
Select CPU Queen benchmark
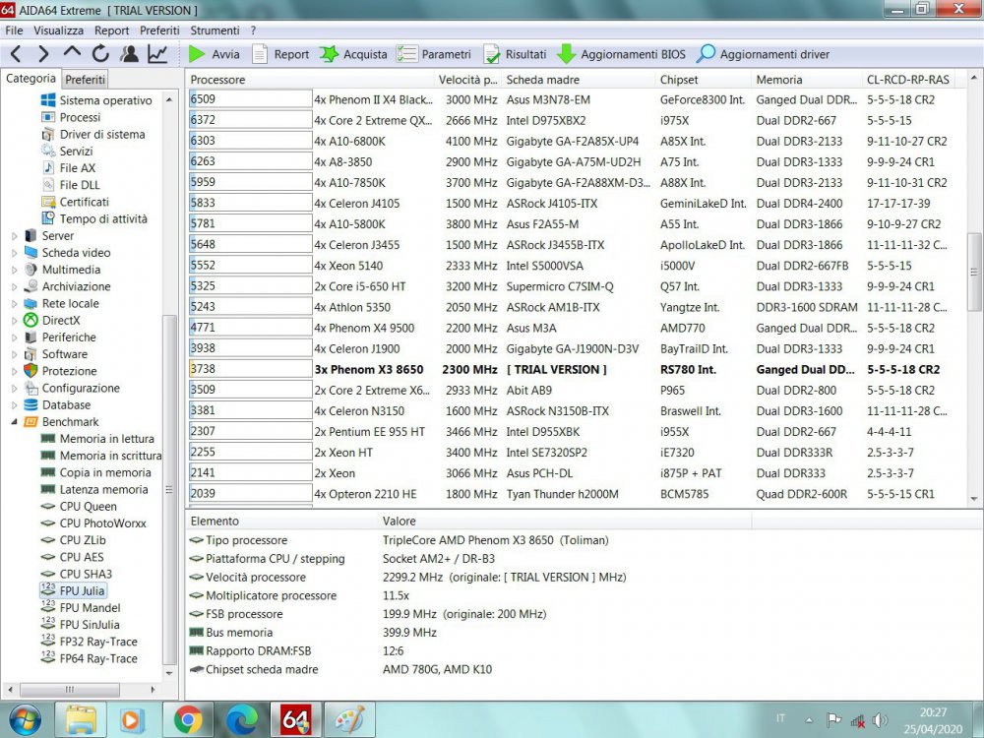(x=88, y=507)
